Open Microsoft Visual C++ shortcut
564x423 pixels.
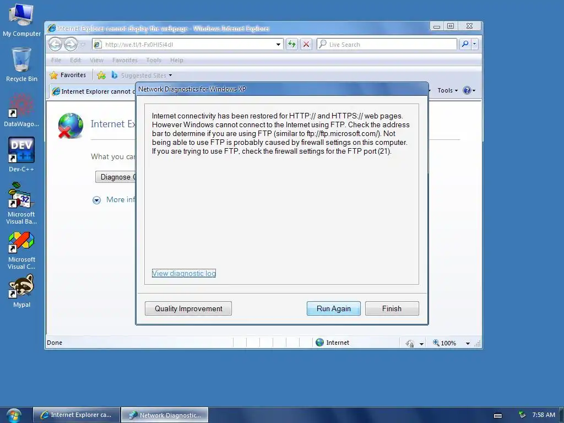[21, 251]
